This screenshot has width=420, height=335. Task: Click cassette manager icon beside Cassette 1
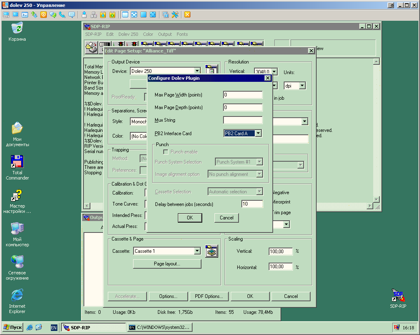click(x=212, y=251)
